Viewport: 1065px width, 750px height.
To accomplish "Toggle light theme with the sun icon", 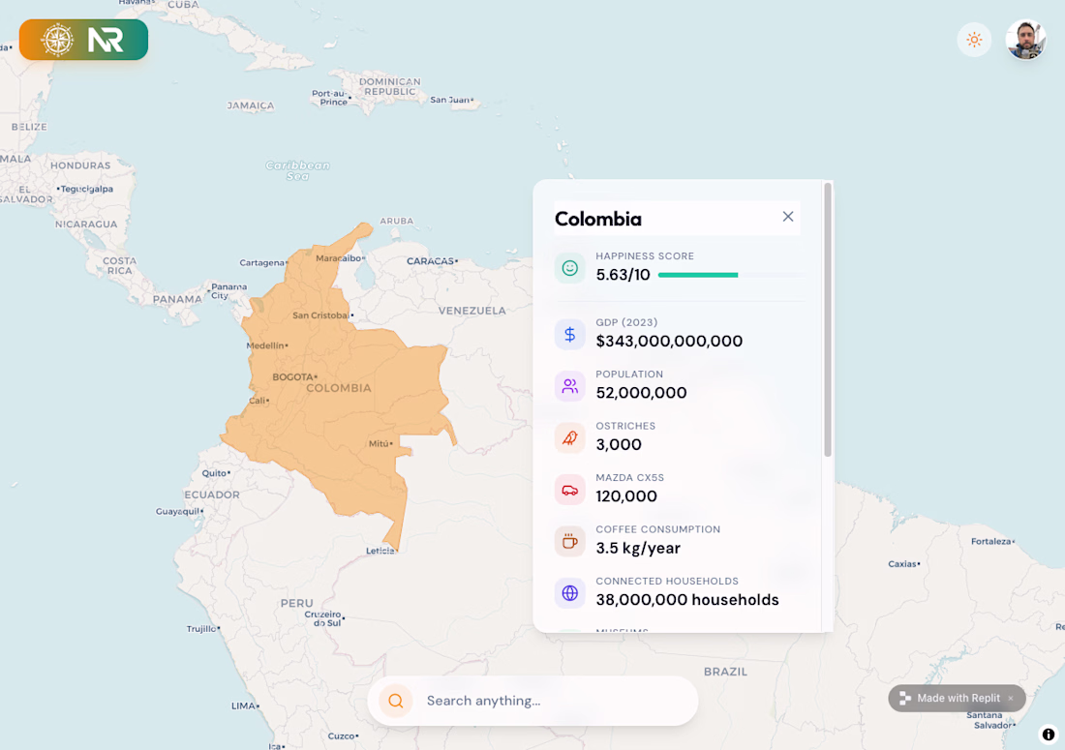I will point(974,40).
